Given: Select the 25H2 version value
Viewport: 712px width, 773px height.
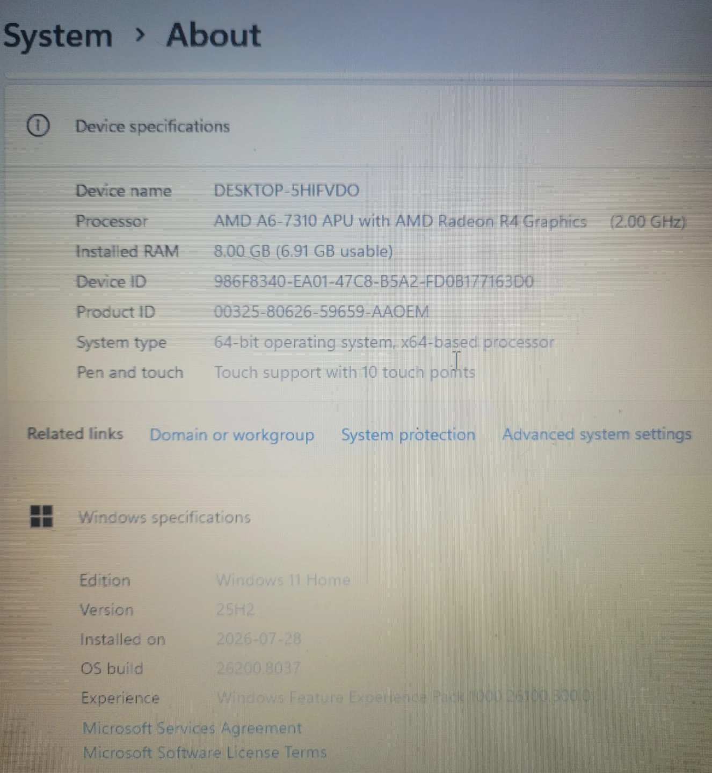Looking at the screenshot, I should (x=235, y=609).
